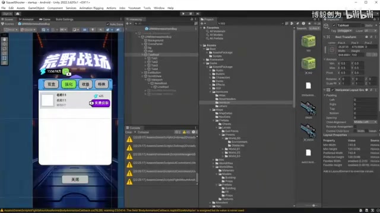Toggle scene audio icon
The width and height of the screenshot is (380, 213).
tap(100, 30)
